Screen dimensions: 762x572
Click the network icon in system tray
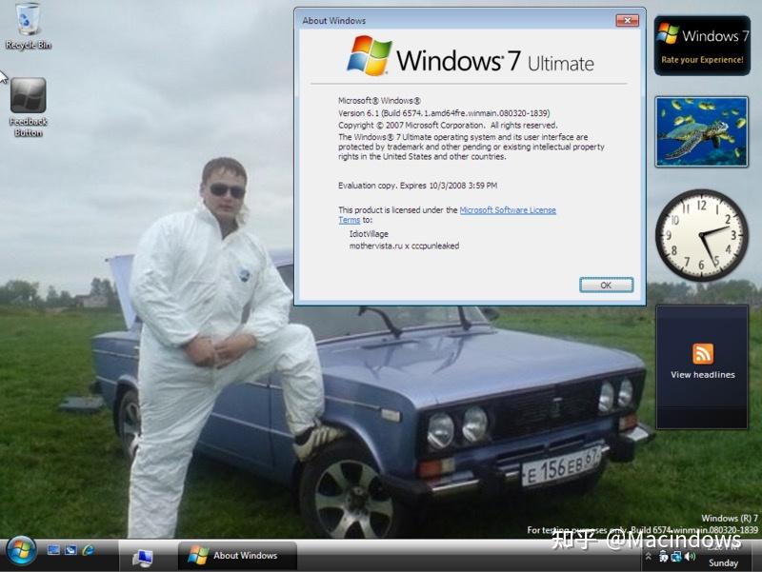click(x=676, y=556)
